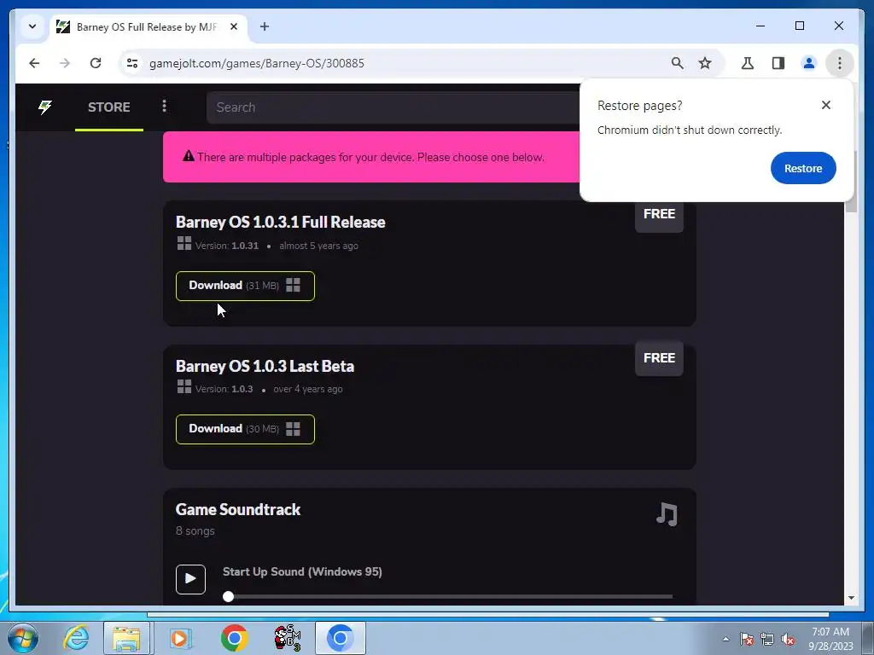The width and height of the screenshot is (874, 655).
Task: Click the vertical scrollbar down arrow
Action: 851,598
